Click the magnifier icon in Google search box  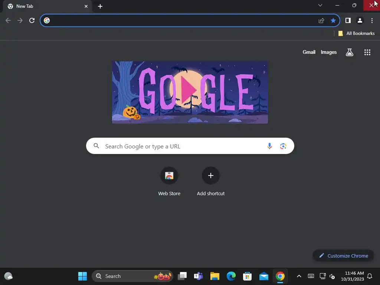[x=96, y=146]
